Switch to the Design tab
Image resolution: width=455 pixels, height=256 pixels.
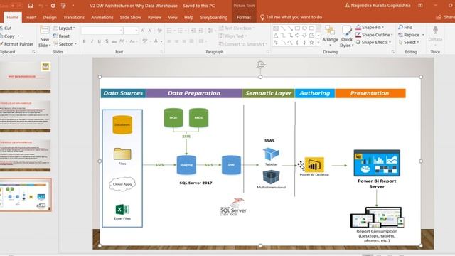[50, 17]
